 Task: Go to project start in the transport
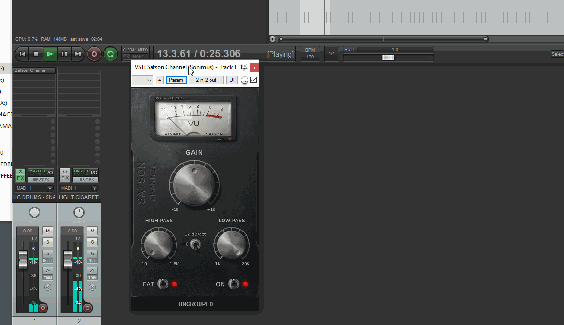[x=22, y=54]
